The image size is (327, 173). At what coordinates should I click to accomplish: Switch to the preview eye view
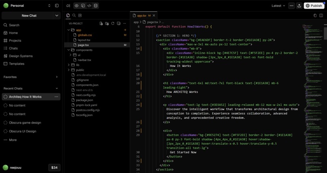pyautogui.click(x=77, y=6)
